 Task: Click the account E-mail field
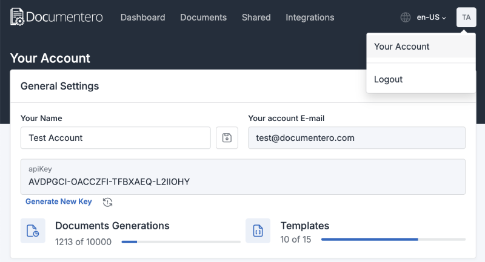[356, 137]
